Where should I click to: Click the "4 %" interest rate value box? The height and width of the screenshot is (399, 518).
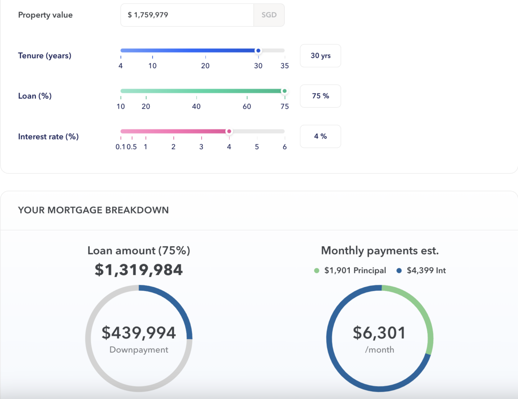tap(320, 136)
